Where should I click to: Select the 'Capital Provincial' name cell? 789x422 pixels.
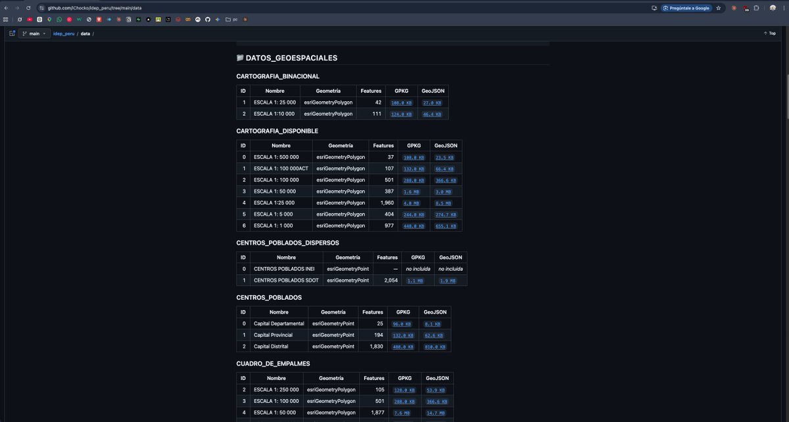[x=279, y=335]
